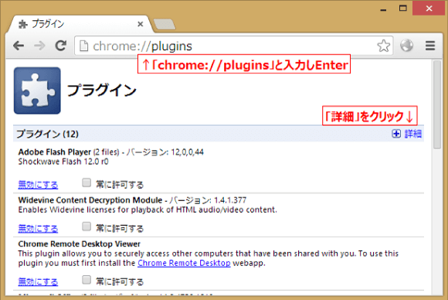Check 常に許可する for Widevine module

pyautogui.click(x=87, y=227)
